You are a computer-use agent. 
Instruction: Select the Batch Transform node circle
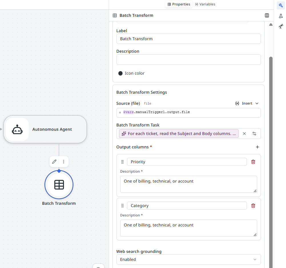coord(59,185)
